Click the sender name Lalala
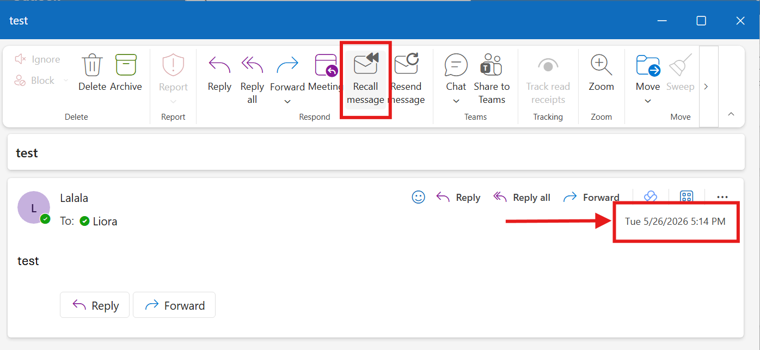This screenshot has width=760, height=350. (74, 198)
